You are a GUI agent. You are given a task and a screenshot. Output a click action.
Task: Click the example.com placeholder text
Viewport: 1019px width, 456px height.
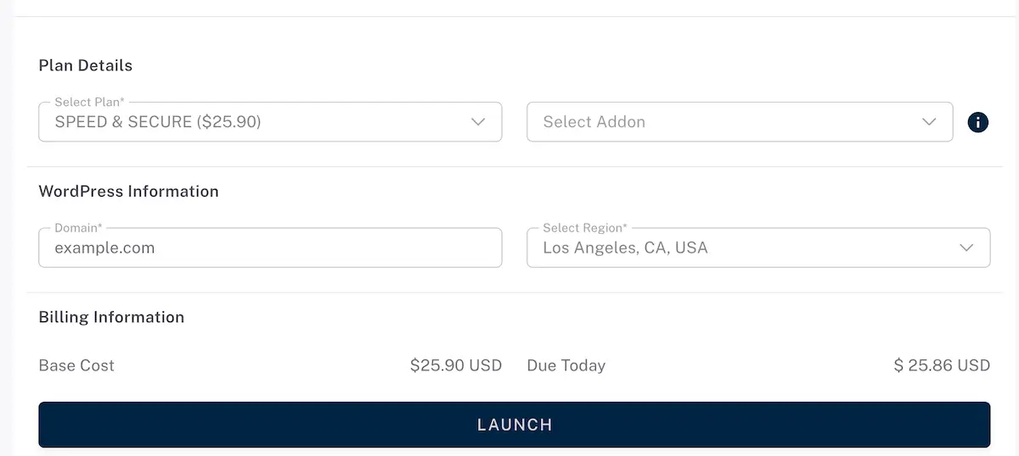tap(104, 248)
